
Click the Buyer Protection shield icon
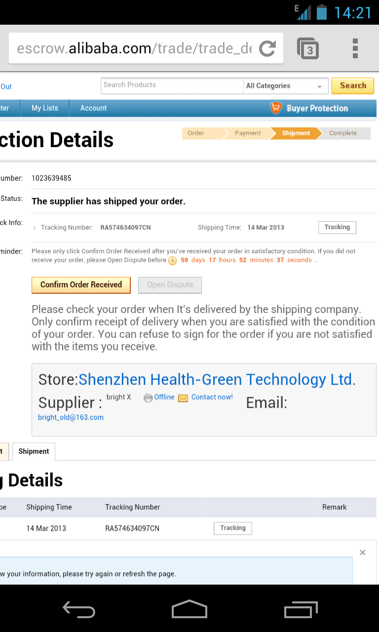276,108
